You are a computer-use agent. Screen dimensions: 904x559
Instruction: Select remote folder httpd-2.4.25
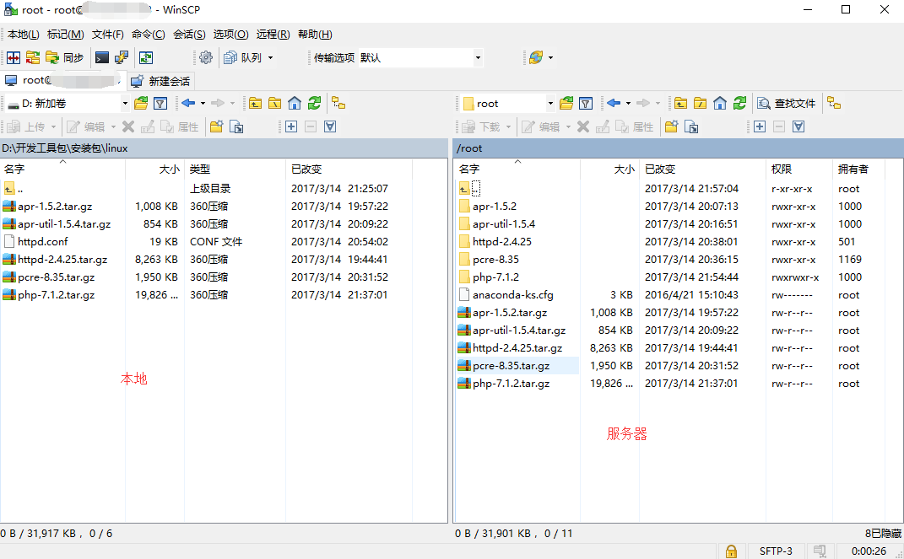pos(502,242)
